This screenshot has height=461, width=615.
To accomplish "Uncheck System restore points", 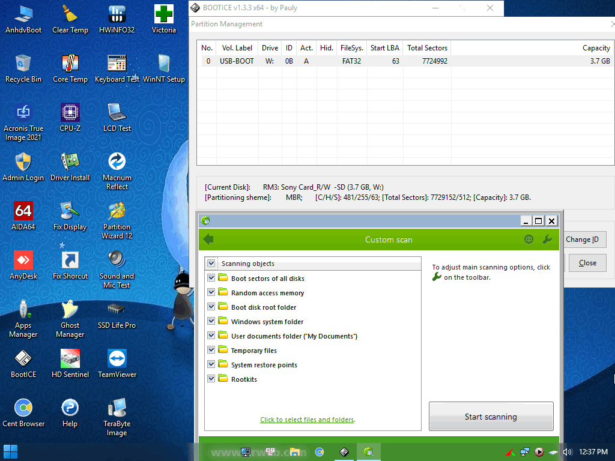I will (x=211, y=364).
